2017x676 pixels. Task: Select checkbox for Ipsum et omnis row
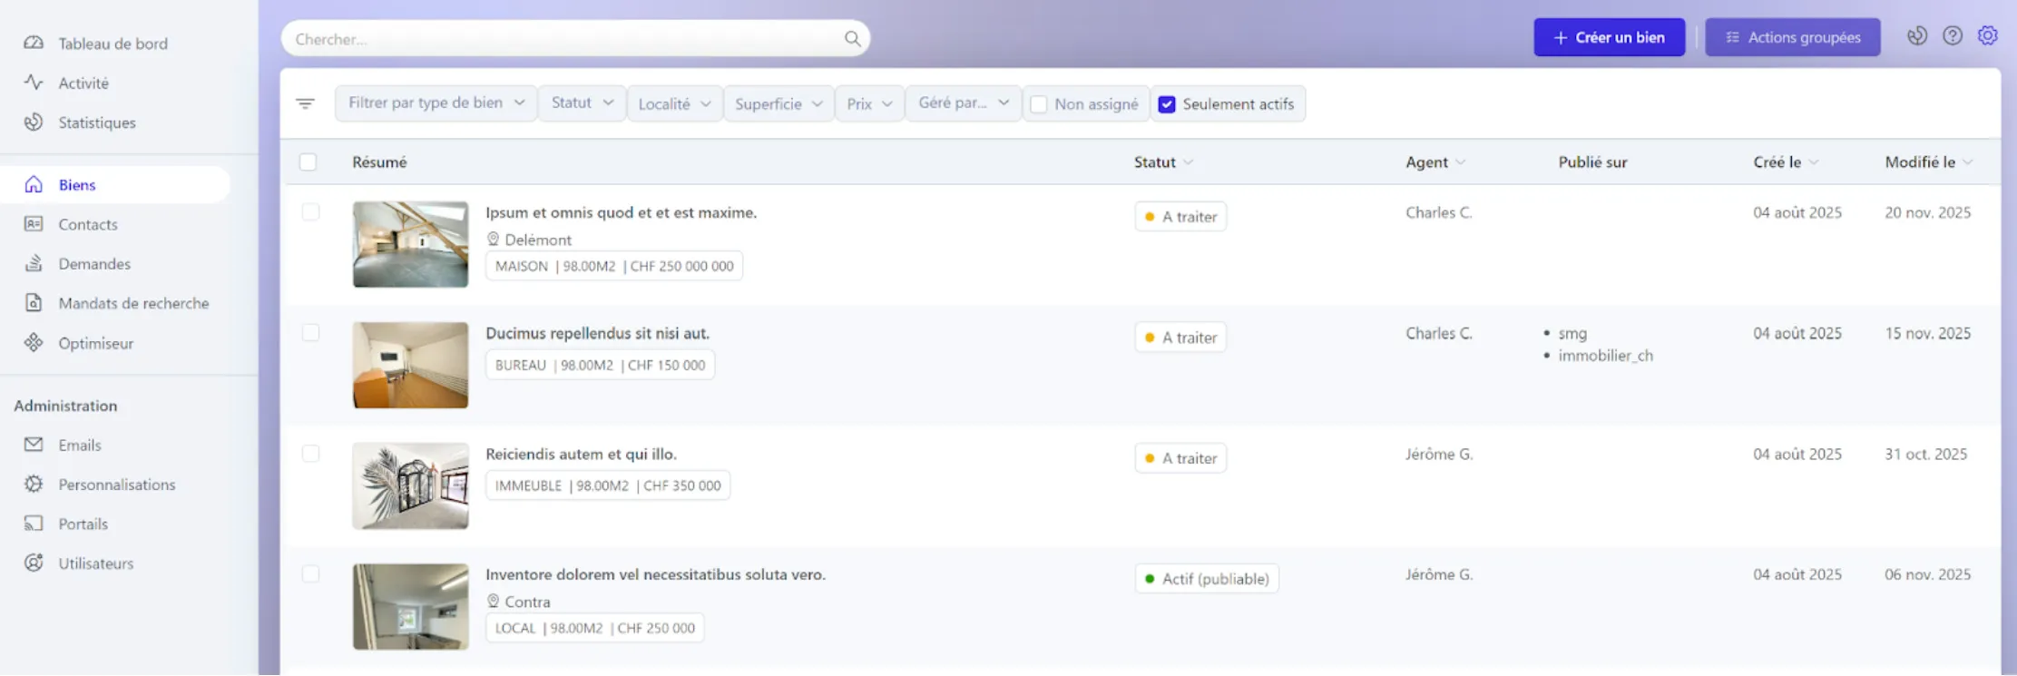(x=310, y=212)
